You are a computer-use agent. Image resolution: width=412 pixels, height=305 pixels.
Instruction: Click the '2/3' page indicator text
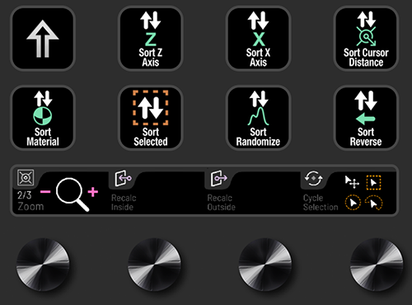[x=24, y=195]
